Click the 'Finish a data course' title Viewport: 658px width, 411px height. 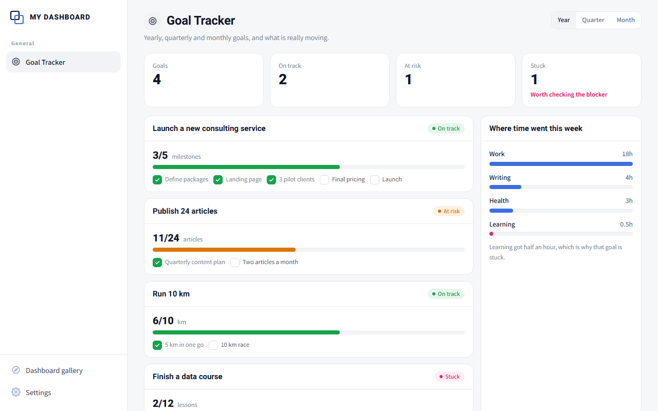click(x=188, y=377)
